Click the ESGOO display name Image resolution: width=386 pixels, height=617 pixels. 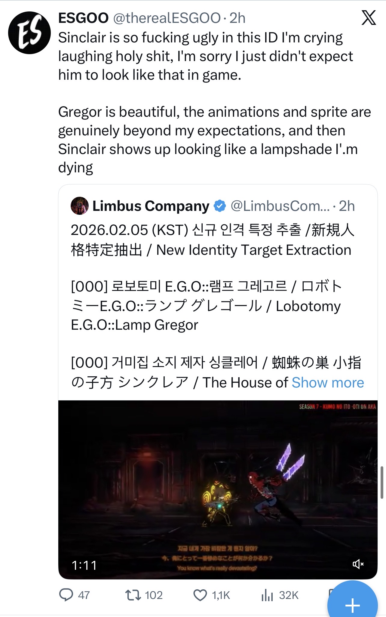click(83, 18)
